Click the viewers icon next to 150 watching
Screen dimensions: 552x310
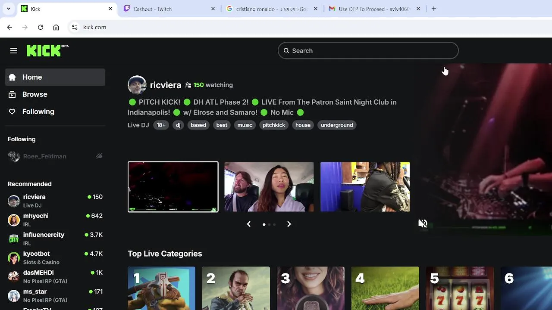point(188,85)
